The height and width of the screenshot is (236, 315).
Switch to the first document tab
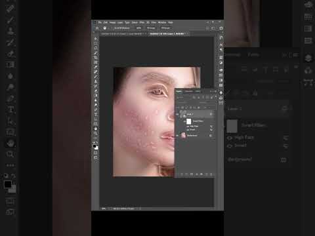point(123,34)
